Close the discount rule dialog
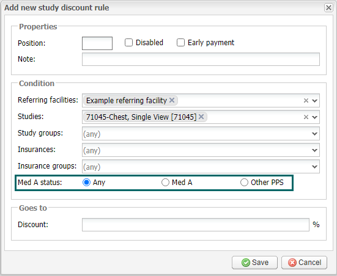The image size is (337, 276). click(x=328, y=8)
